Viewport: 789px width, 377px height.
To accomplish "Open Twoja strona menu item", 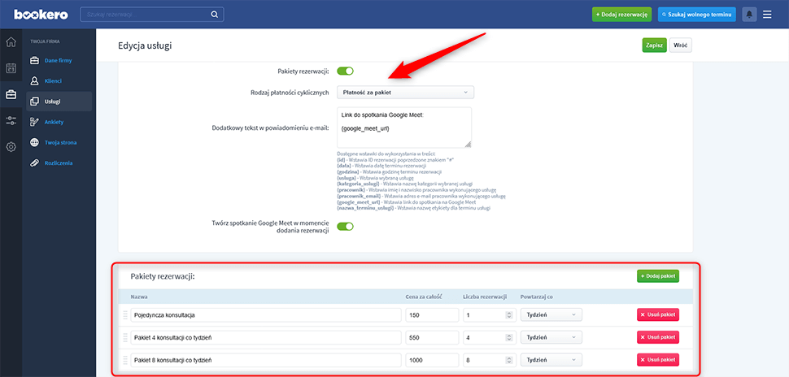I will pyautogui.click(x=59, y=142).
